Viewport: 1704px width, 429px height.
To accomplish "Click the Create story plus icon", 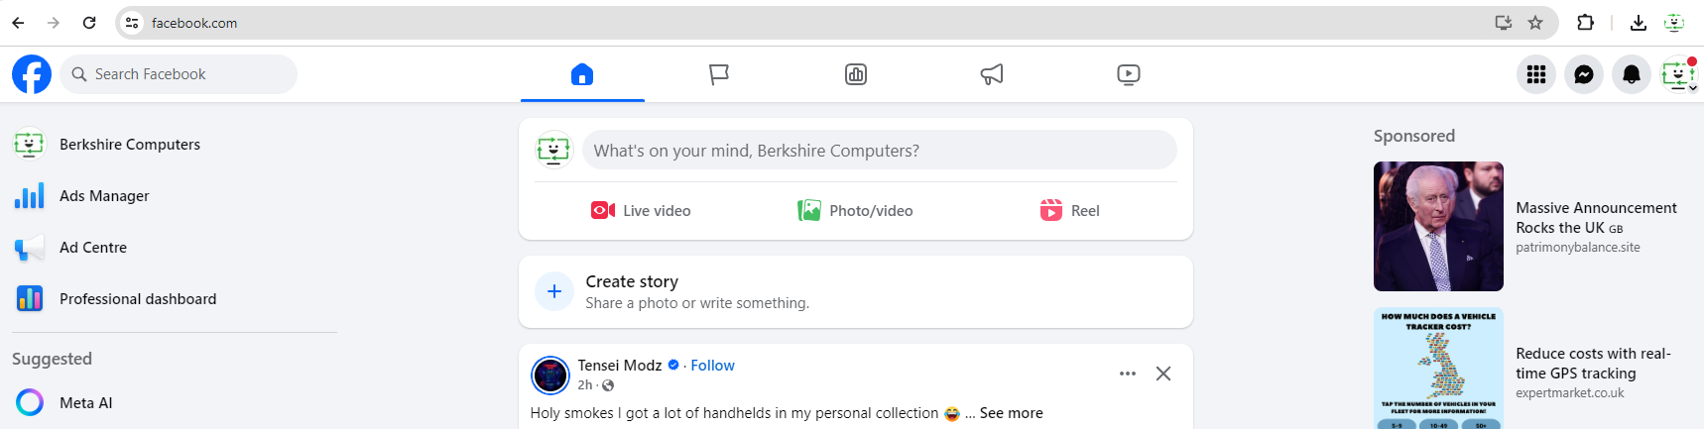I will coord(554,291).
